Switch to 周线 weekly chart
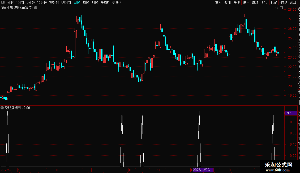This screenshot has height=173, width=300. point(86,2)
